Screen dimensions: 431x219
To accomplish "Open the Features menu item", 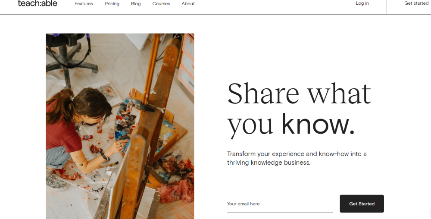I will click(x=84, y=4).
